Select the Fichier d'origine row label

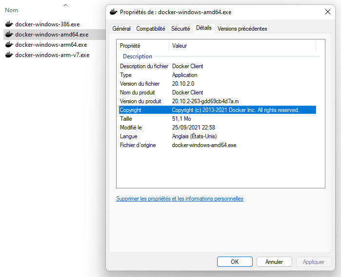[x=138, y=145]
